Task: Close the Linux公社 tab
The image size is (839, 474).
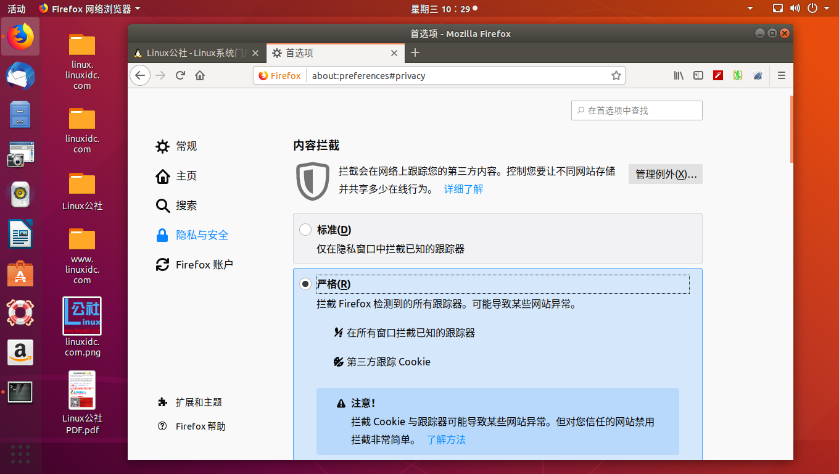Action: (x=255, y=53)
